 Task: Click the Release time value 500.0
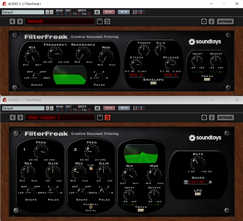click(172, 75)
